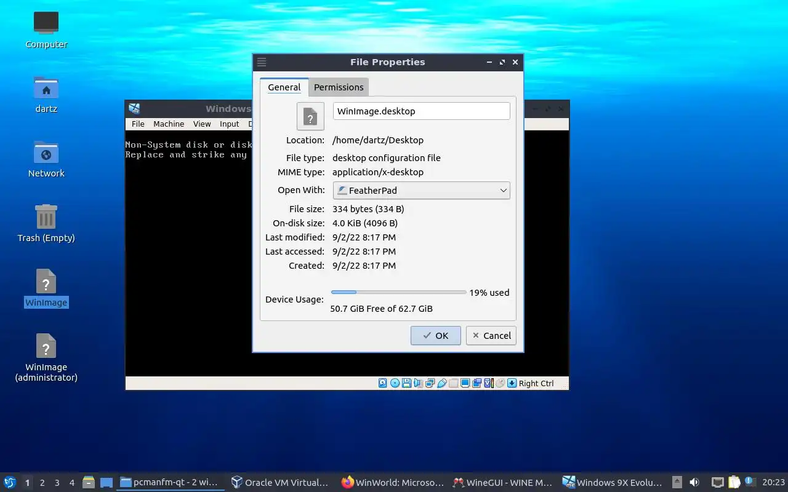The image size is (788, 492).
Task: Click the VirtualBox shared folders indicator
Action: [453, 383]
